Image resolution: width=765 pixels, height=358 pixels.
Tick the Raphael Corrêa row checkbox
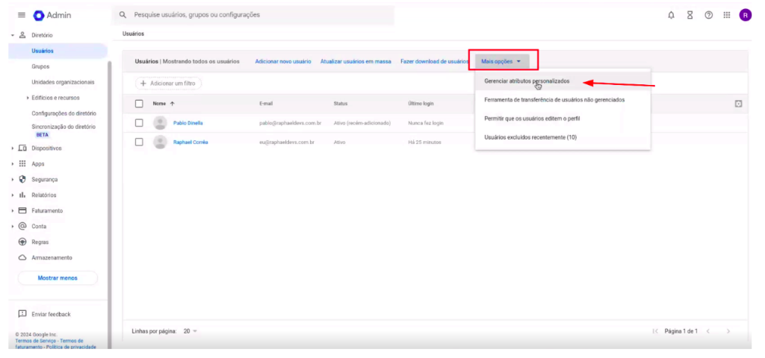click(139, 142)
